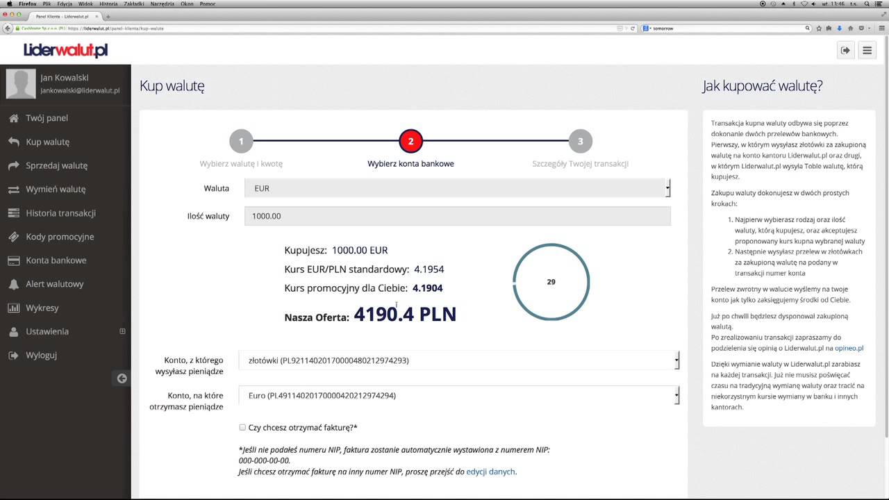Collapse the sidebar with the round arrow button

pyautogui.click(x=122, y=378)
